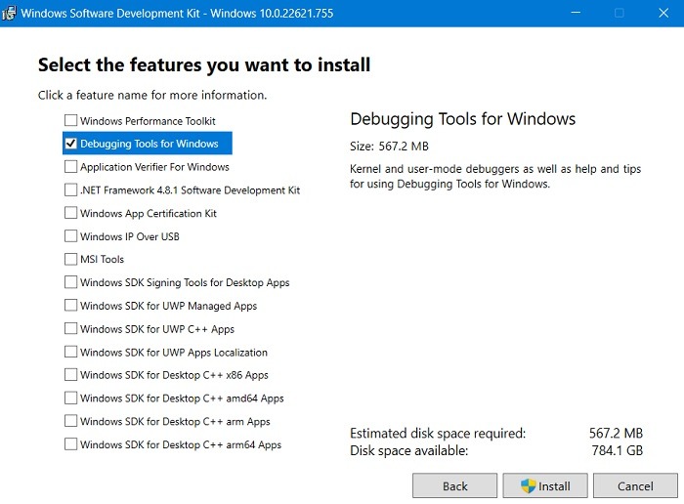The width and height of the screenshot is (684, 504).
Task: Click Windows IP Over USB label
Action: [130, 236]
